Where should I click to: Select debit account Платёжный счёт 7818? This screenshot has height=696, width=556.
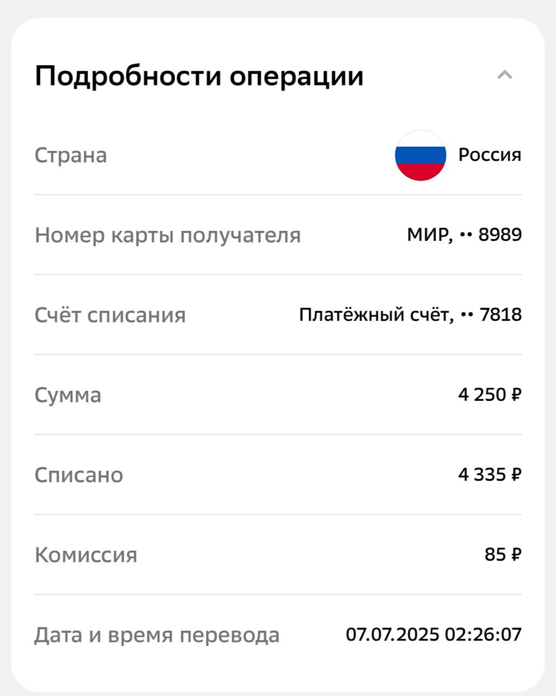coord(410,315)
